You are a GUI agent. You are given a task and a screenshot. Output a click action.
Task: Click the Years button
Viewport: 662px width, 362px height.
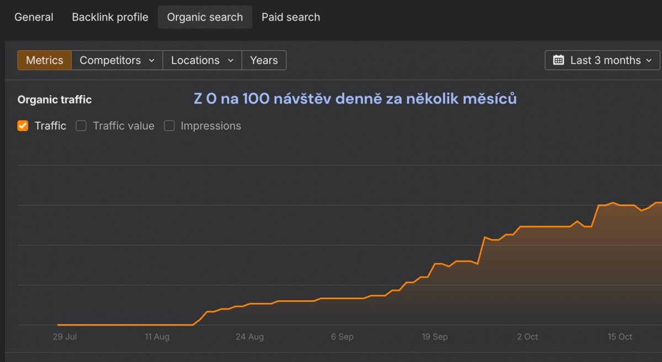(x=264, y=60)
